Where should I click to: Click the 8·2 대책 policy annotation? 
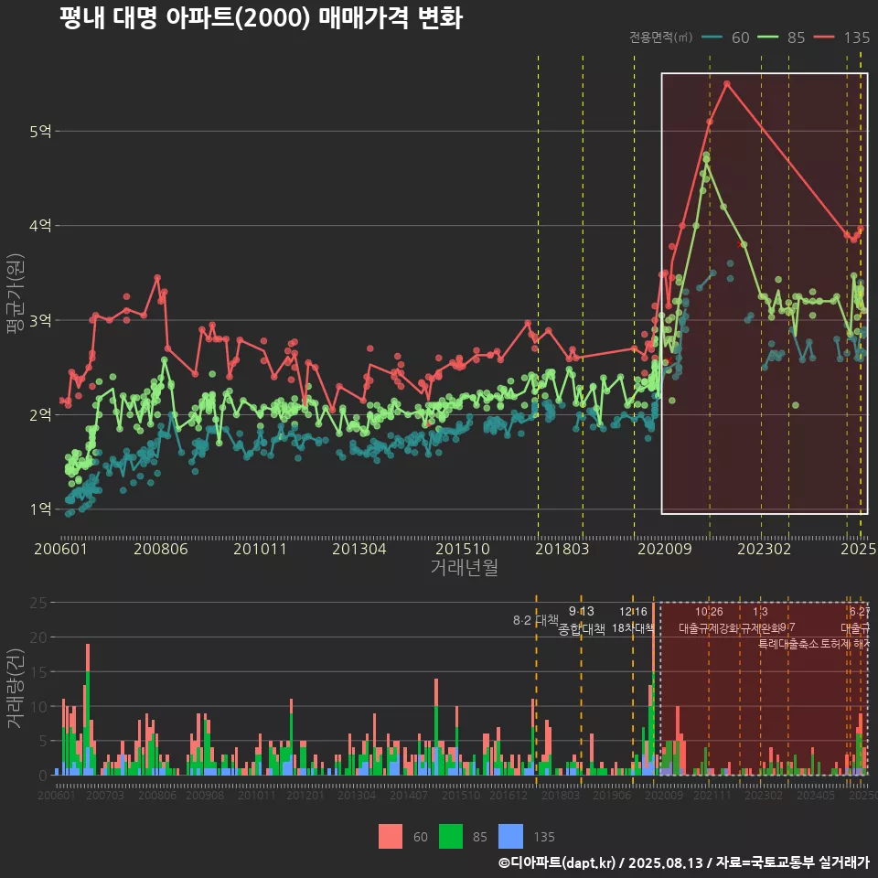click(x=536, y=620)
